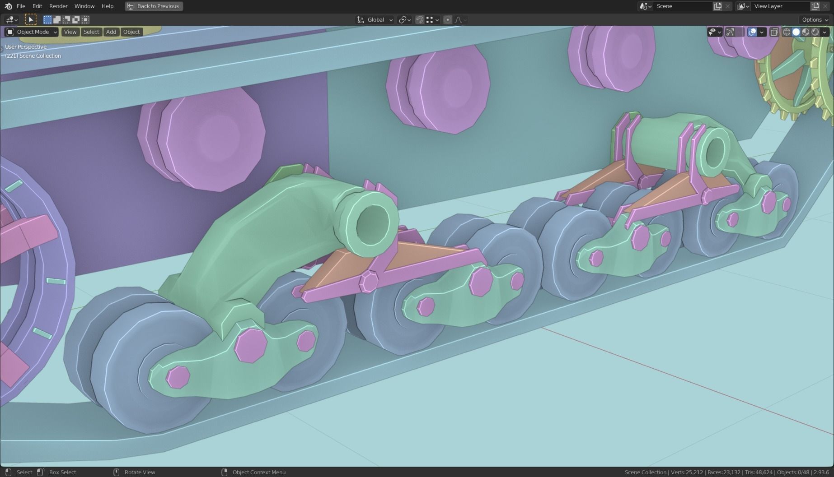Click Objects:0/48 status bar text

793,472
